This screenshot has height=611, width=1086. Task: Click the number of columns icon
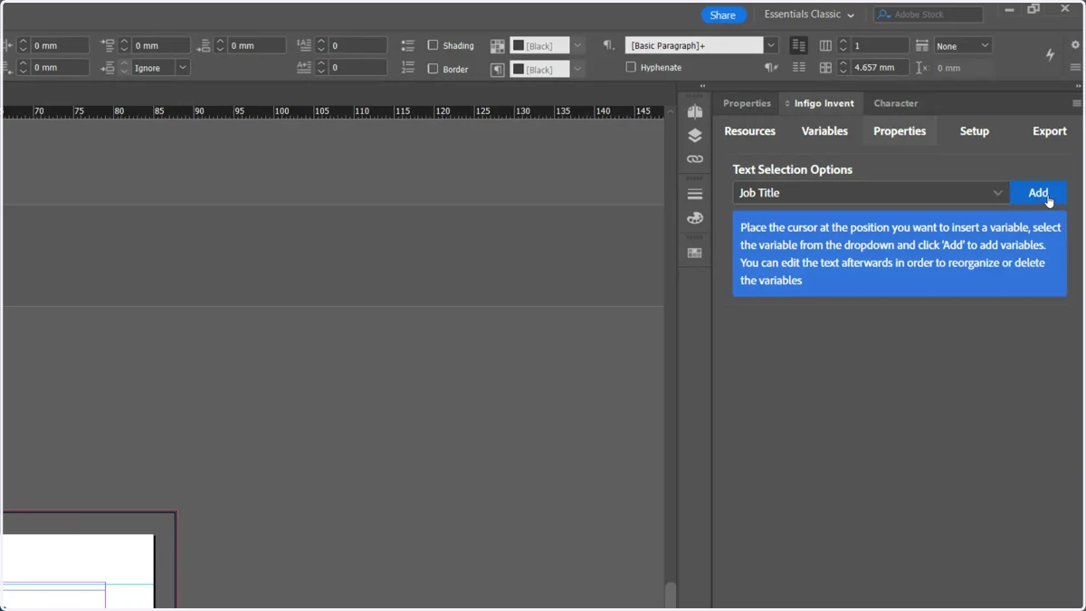point(825,45)
